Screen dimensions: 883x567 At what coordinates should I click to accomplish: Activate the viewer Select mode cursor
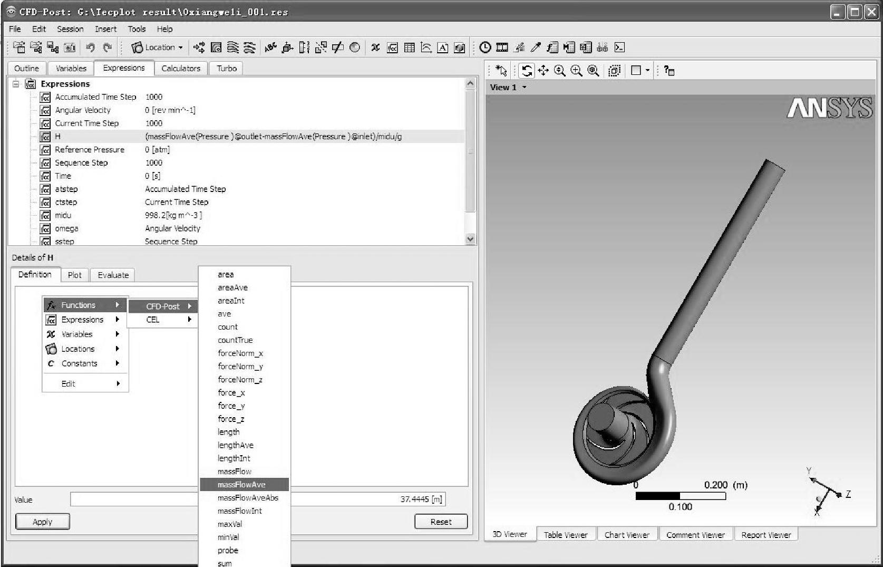[501, 70]
